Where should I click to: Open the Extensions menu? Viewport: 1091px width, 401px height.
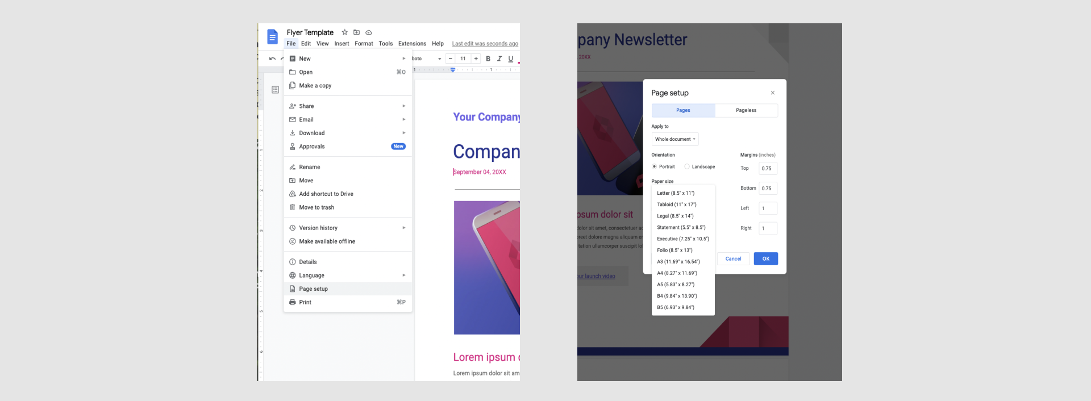point(412,44)
